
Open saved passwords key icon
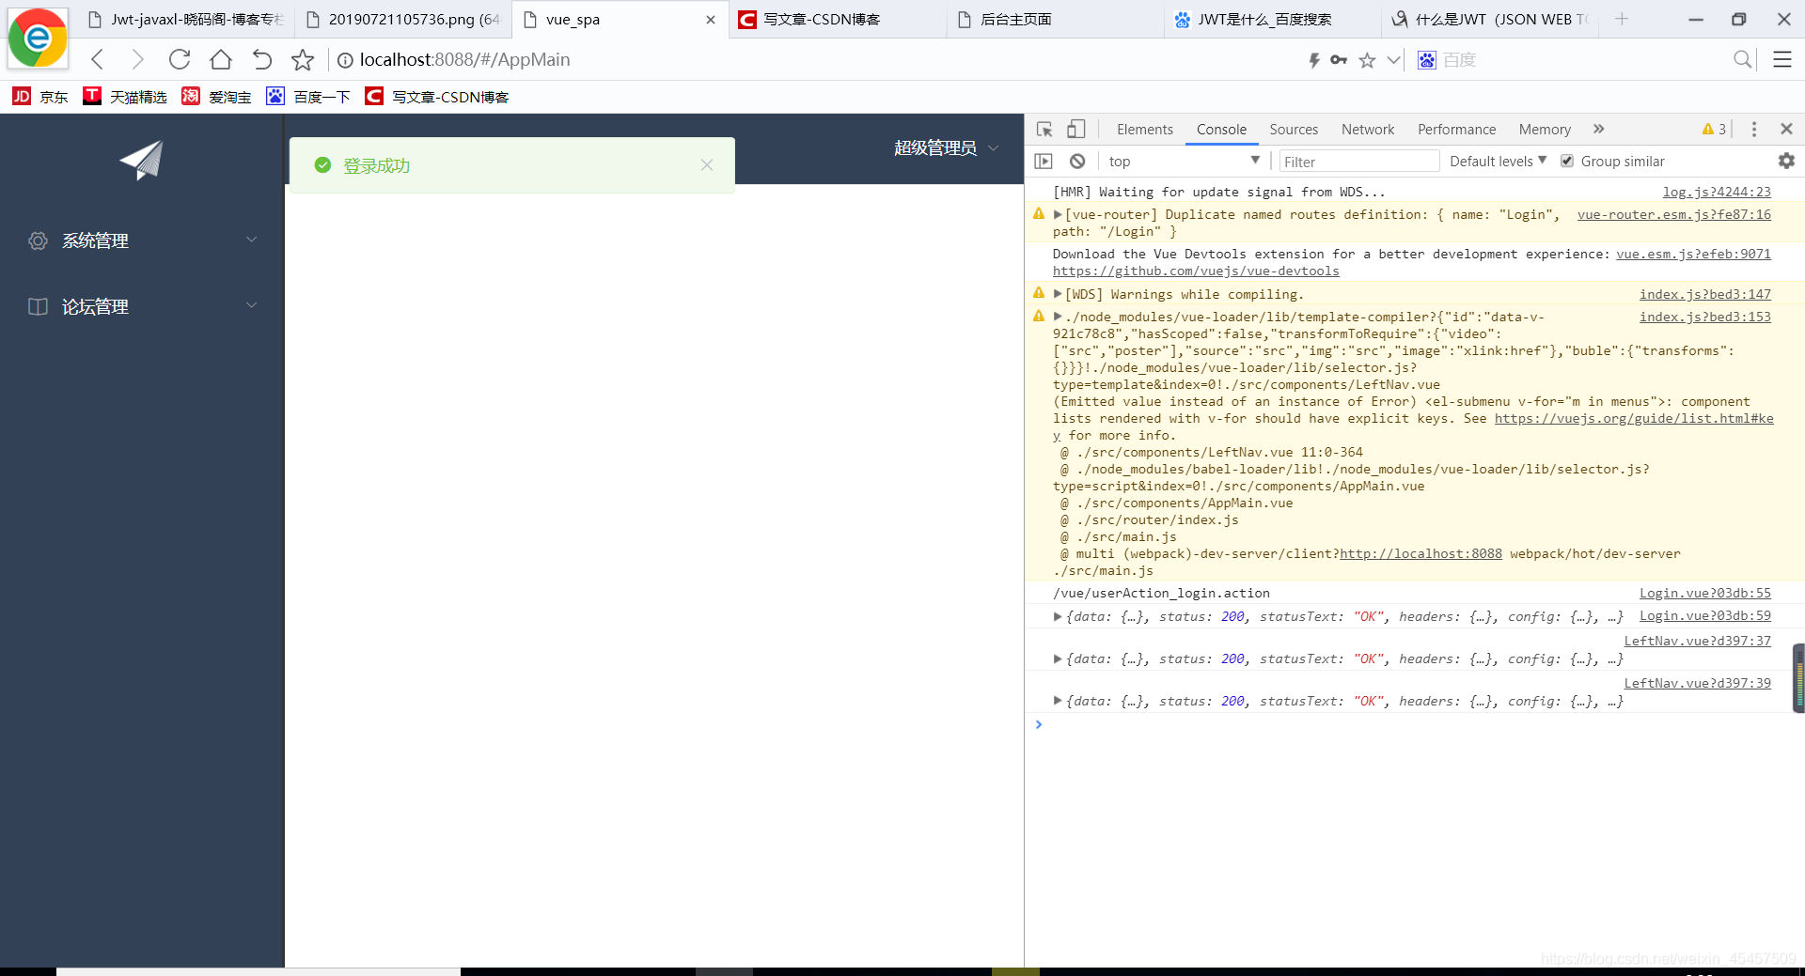pyautogui.click(x=1339, y=60)
